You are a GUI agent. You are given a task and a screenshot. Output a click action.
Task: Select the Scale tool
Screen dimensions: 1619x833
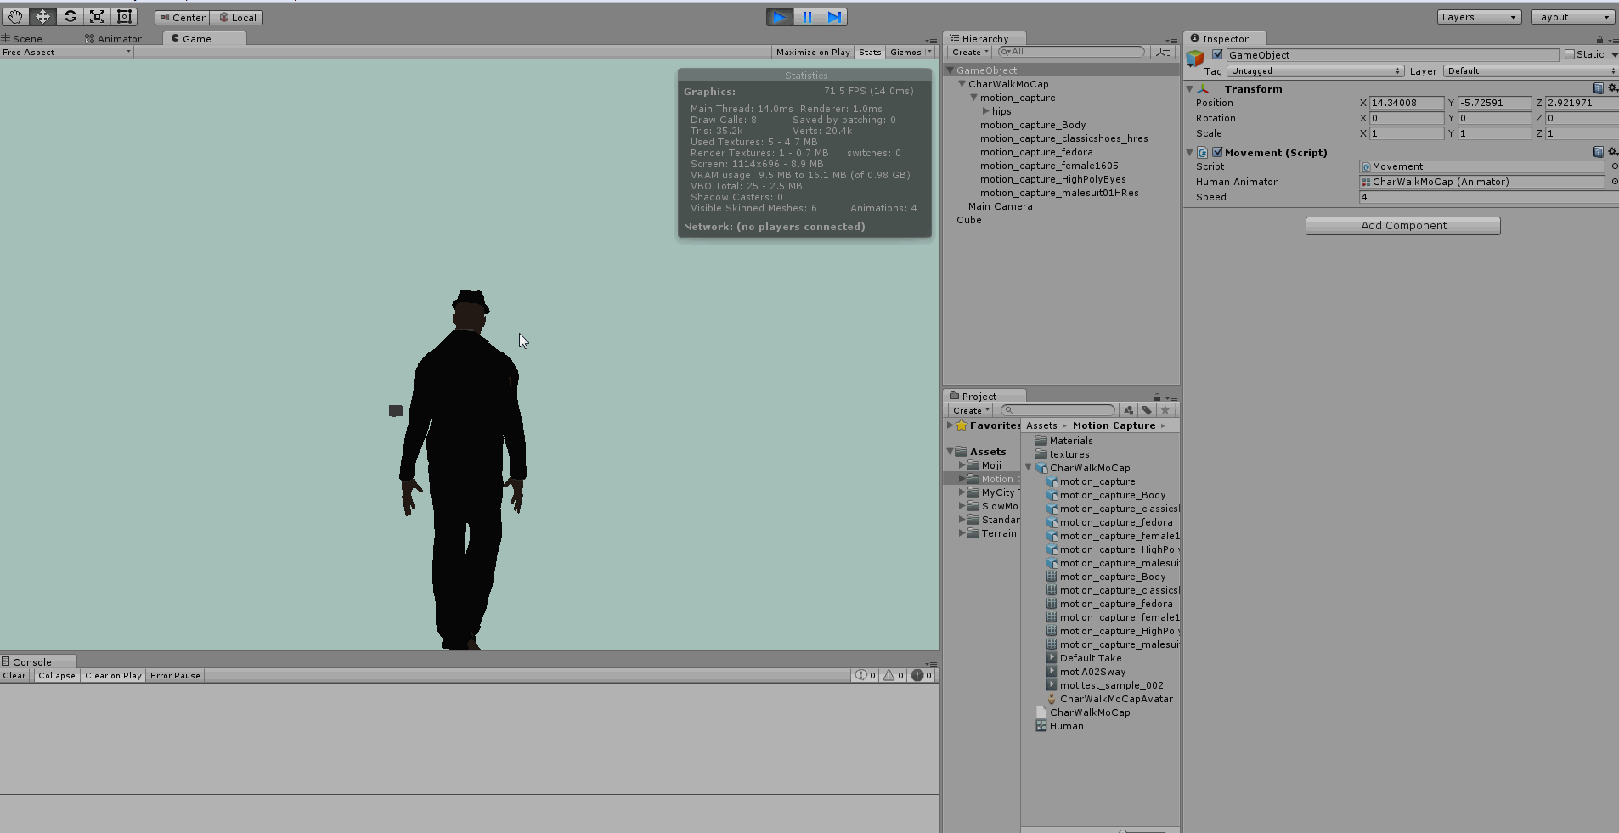tap(98, 17)
